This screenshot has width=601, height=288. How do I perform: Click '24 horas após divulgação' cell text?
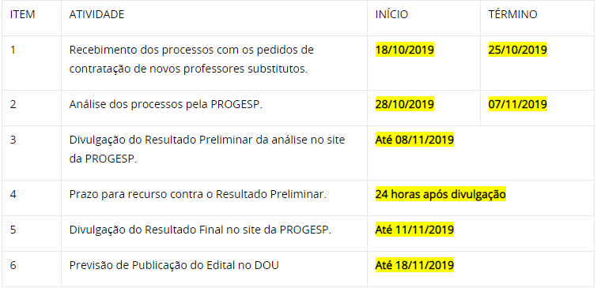[x=440, y=194]
